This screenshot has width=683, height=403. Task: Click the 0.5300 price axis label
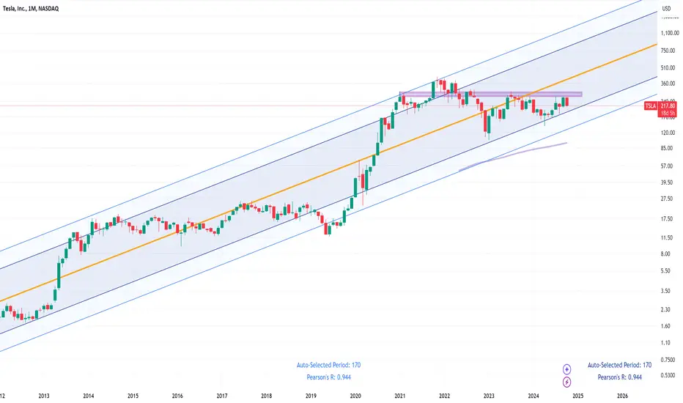(668, 375)
